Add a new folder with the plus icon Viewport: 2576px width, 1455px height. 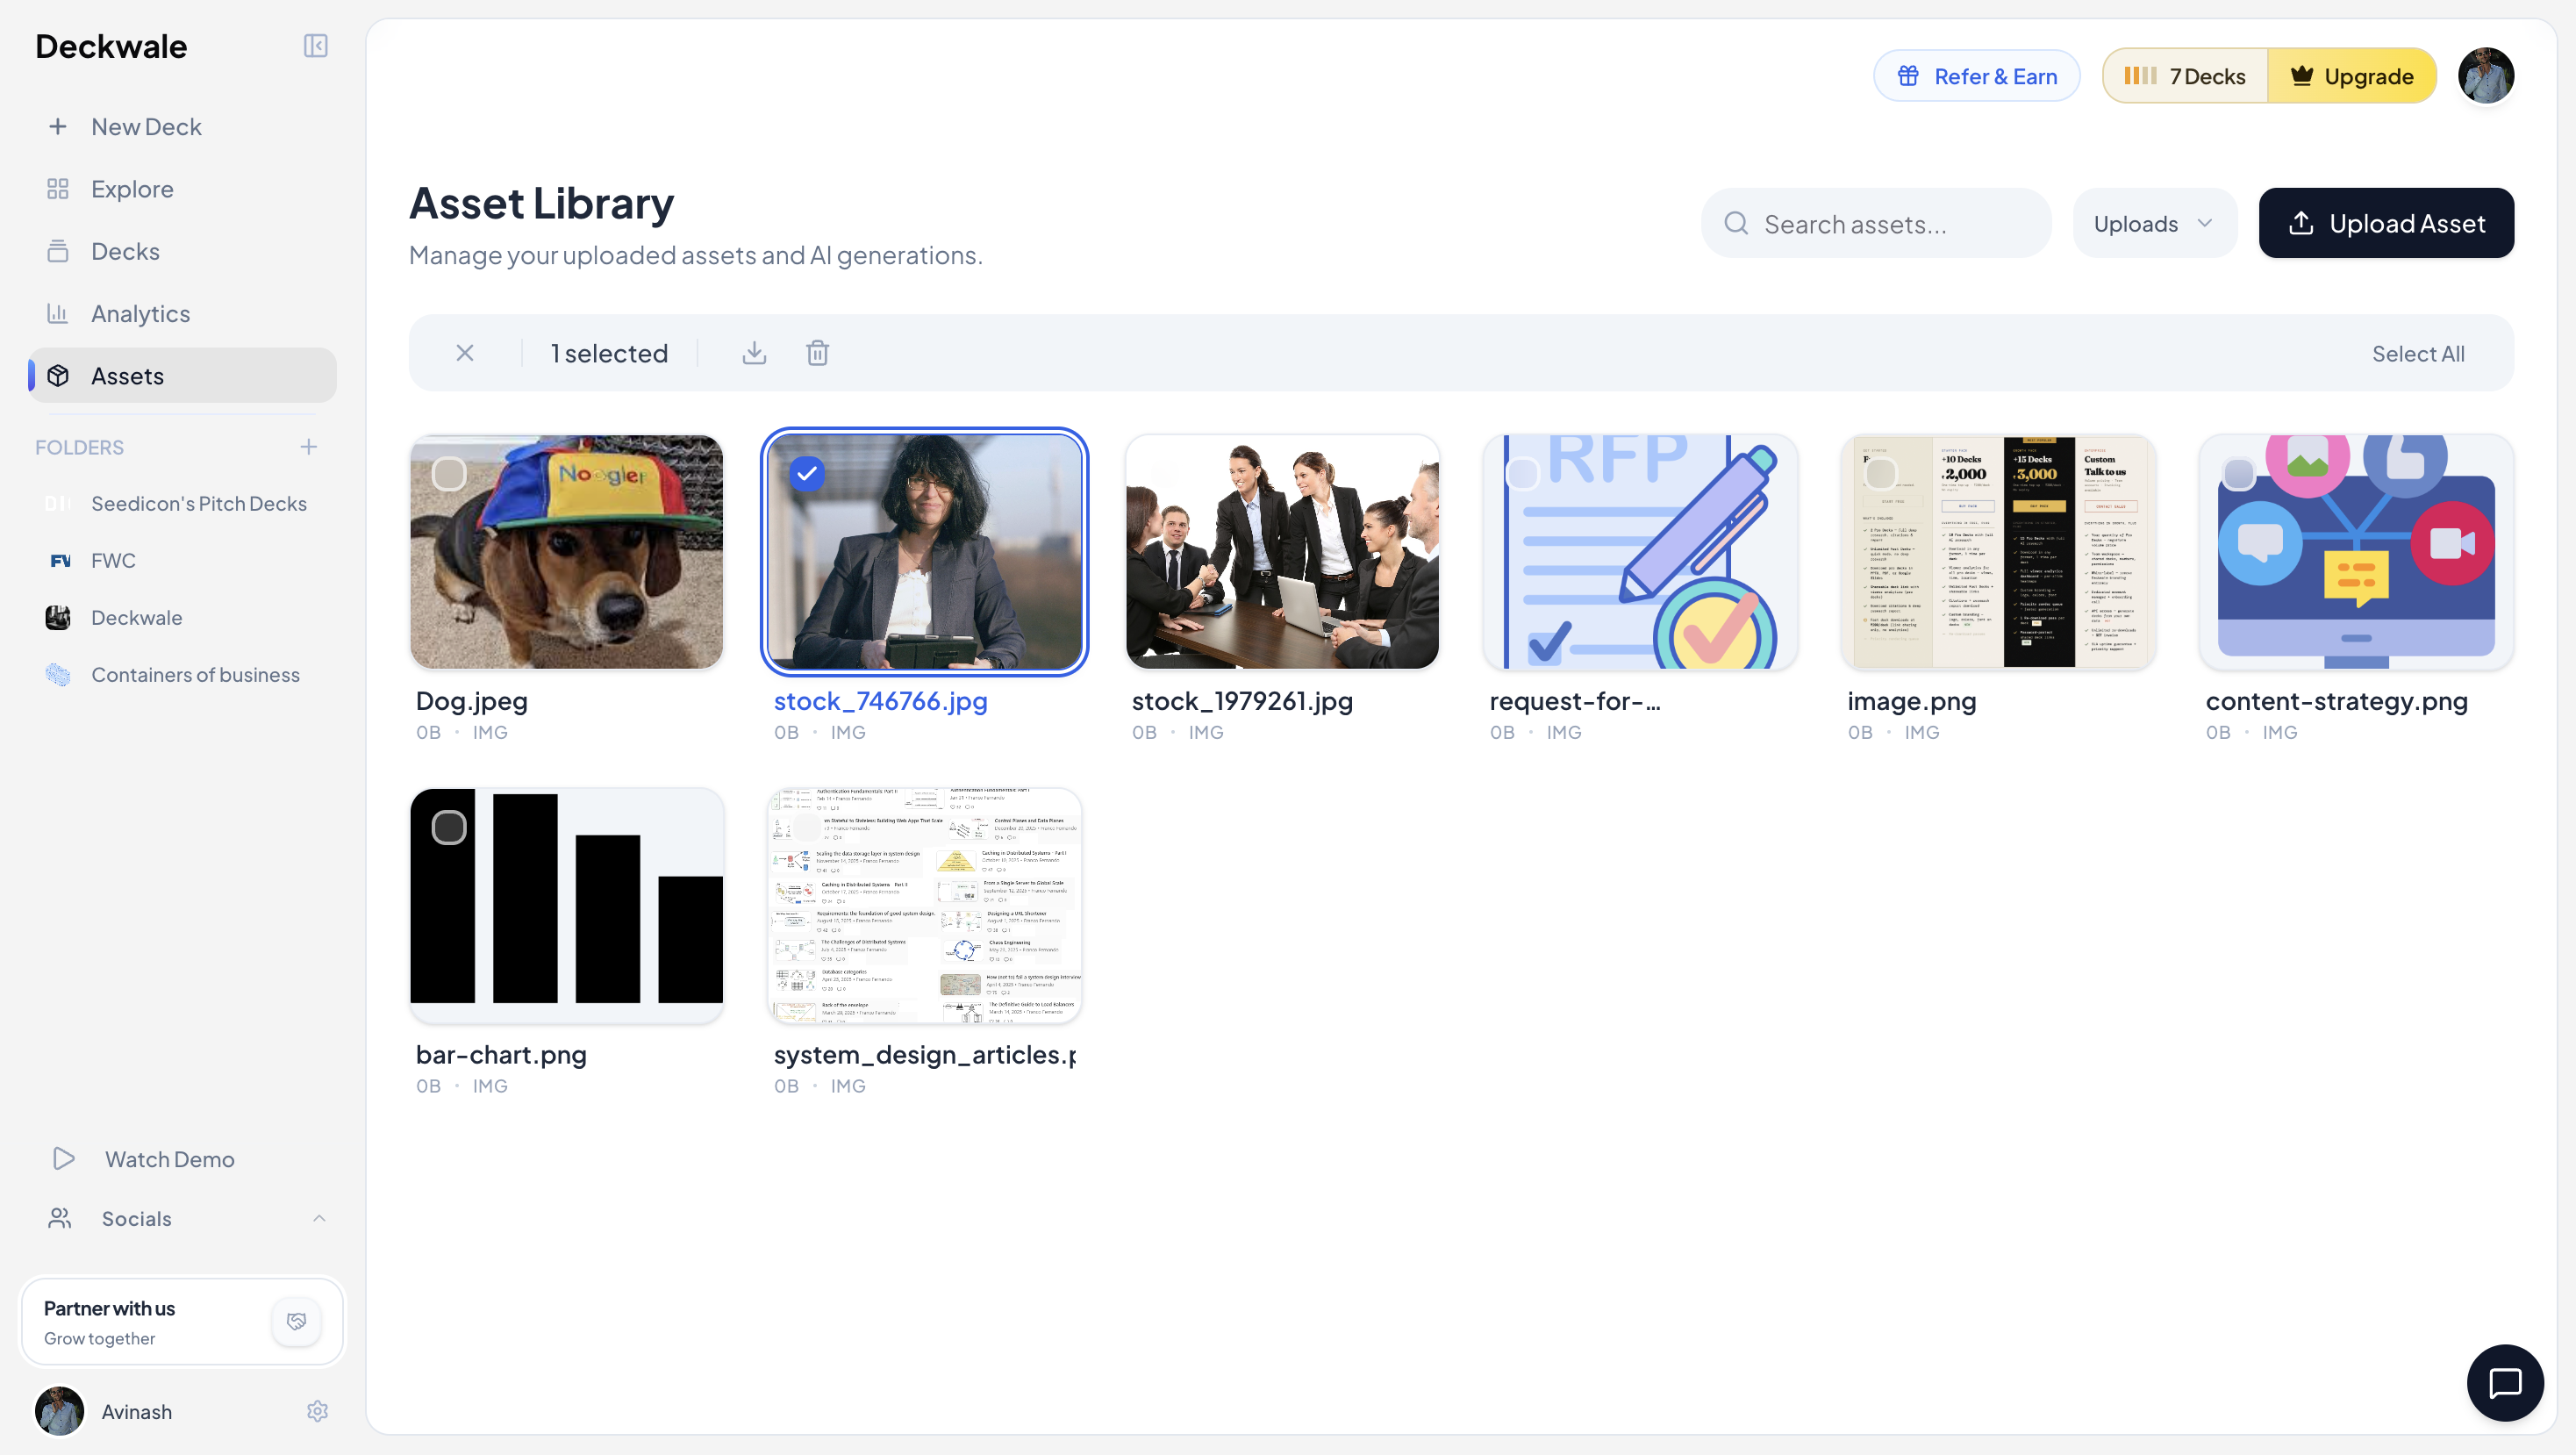tap(309, 447)
